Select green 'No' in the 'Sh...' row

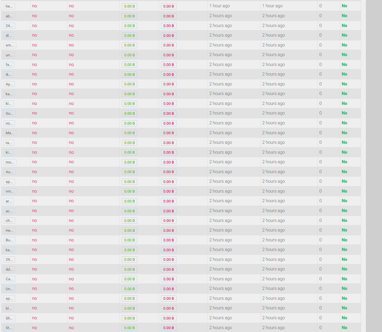tap(344, 318)
